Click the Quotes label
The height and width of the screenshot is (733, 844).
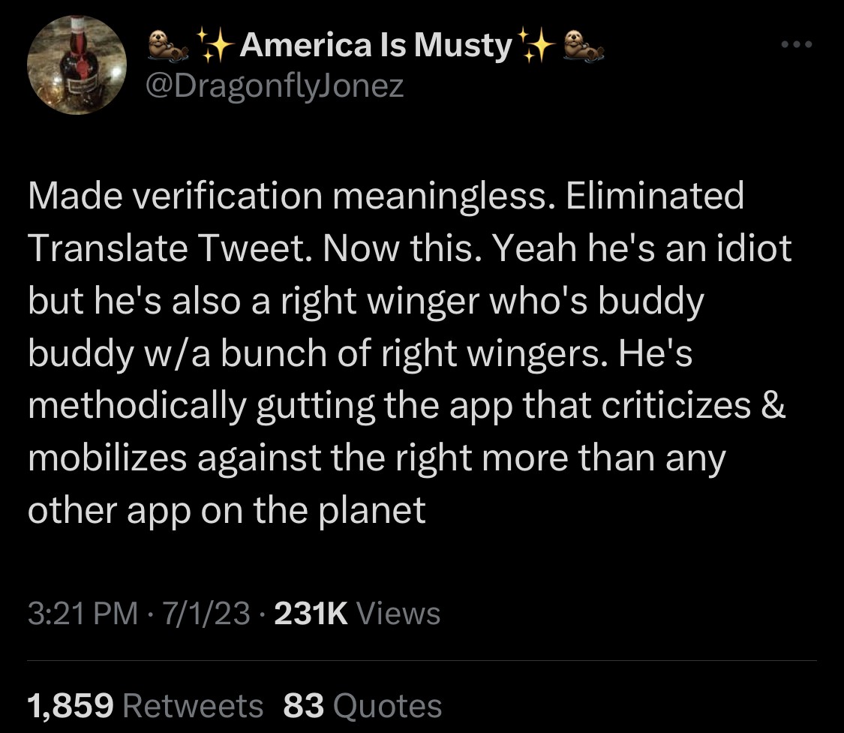387,706
